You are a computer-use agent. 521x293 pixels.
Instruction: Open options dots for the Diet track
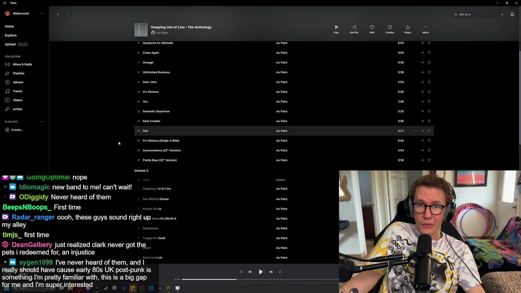[x=416, y=131]
